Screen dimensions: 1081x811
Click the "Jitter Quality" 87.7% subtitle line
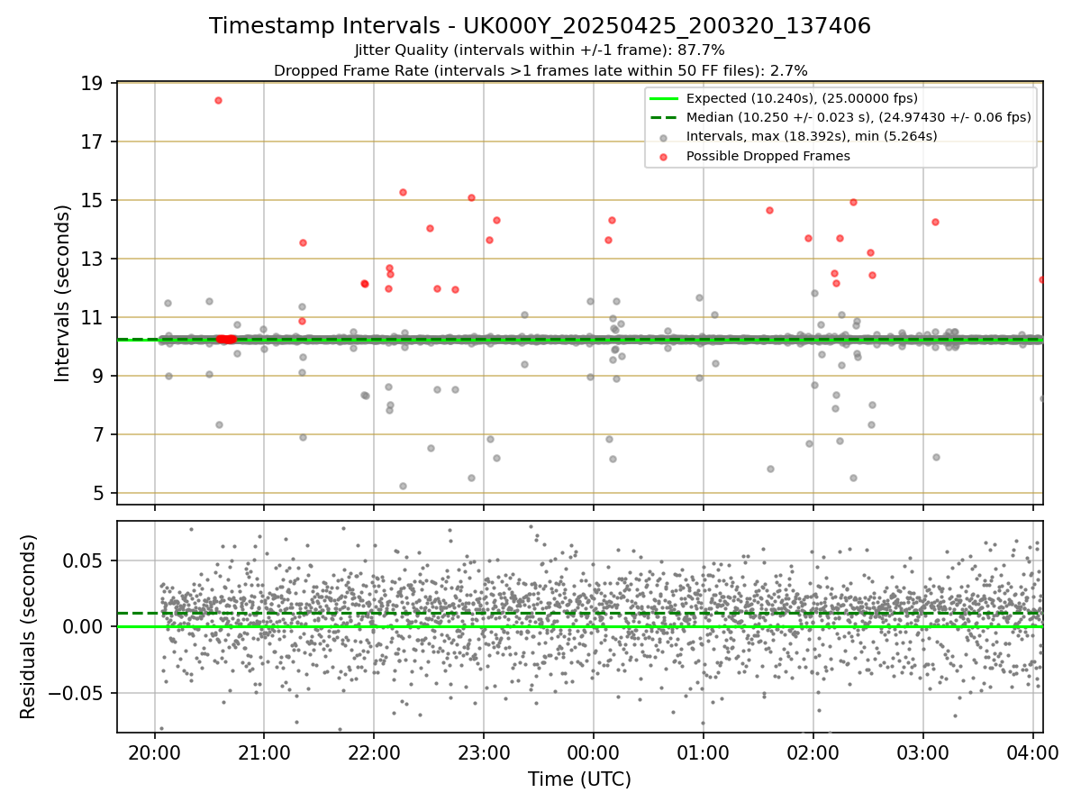pyautogui.click(x=540, y=50)
